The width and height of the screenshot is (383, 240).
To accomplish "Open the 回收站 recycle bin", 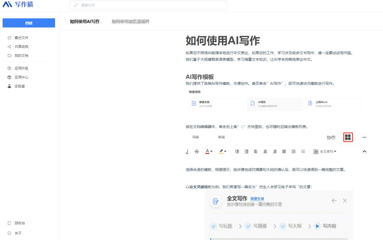I will pos(16,223).
